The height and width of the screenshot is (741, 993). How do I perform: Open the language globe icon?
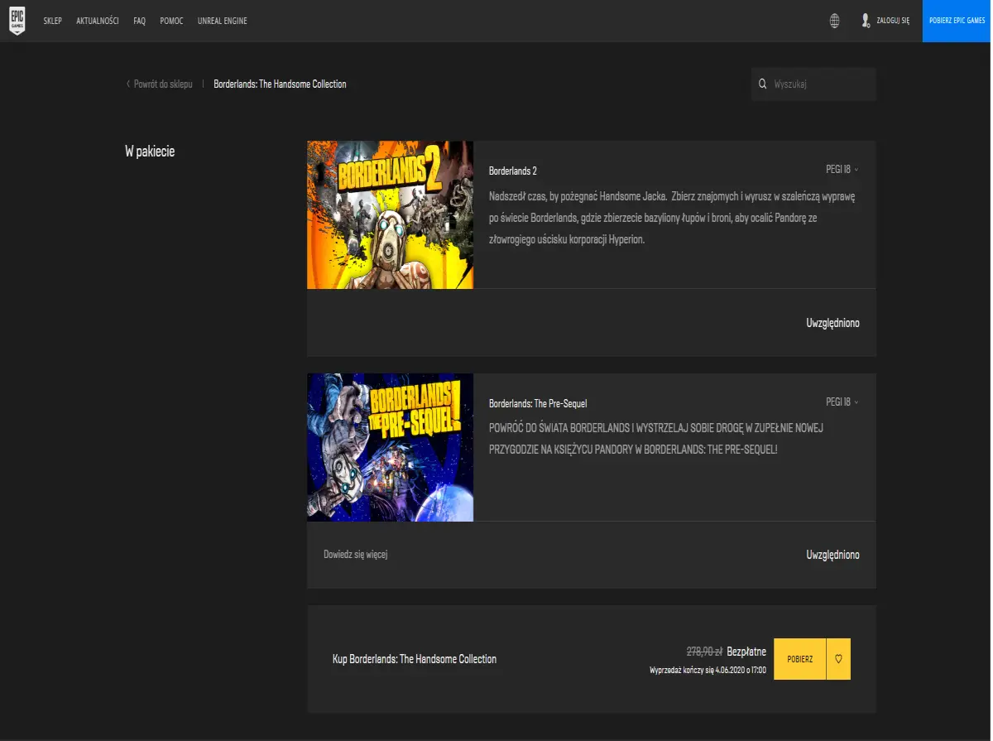(x=834, y=21)
